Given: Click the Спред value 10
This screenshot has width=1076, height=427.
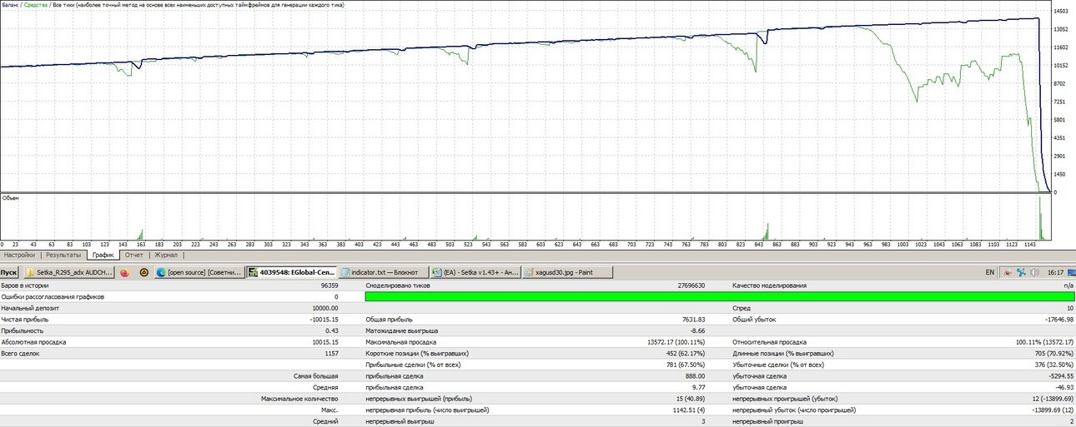Looking at the screenshot, I should pyautogui.click(x=1070, y=308).
